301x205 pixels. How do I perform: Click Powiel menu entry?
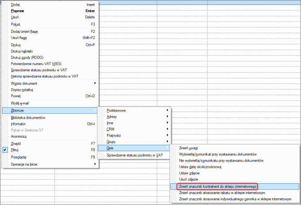[x=50, y=96]
